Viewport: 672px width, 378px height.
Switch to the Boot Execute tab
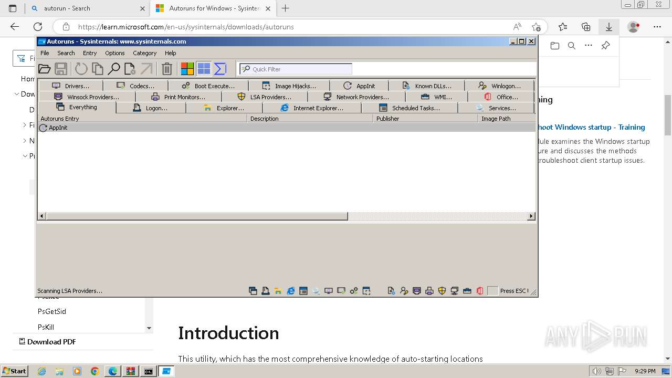coord(208,86)
